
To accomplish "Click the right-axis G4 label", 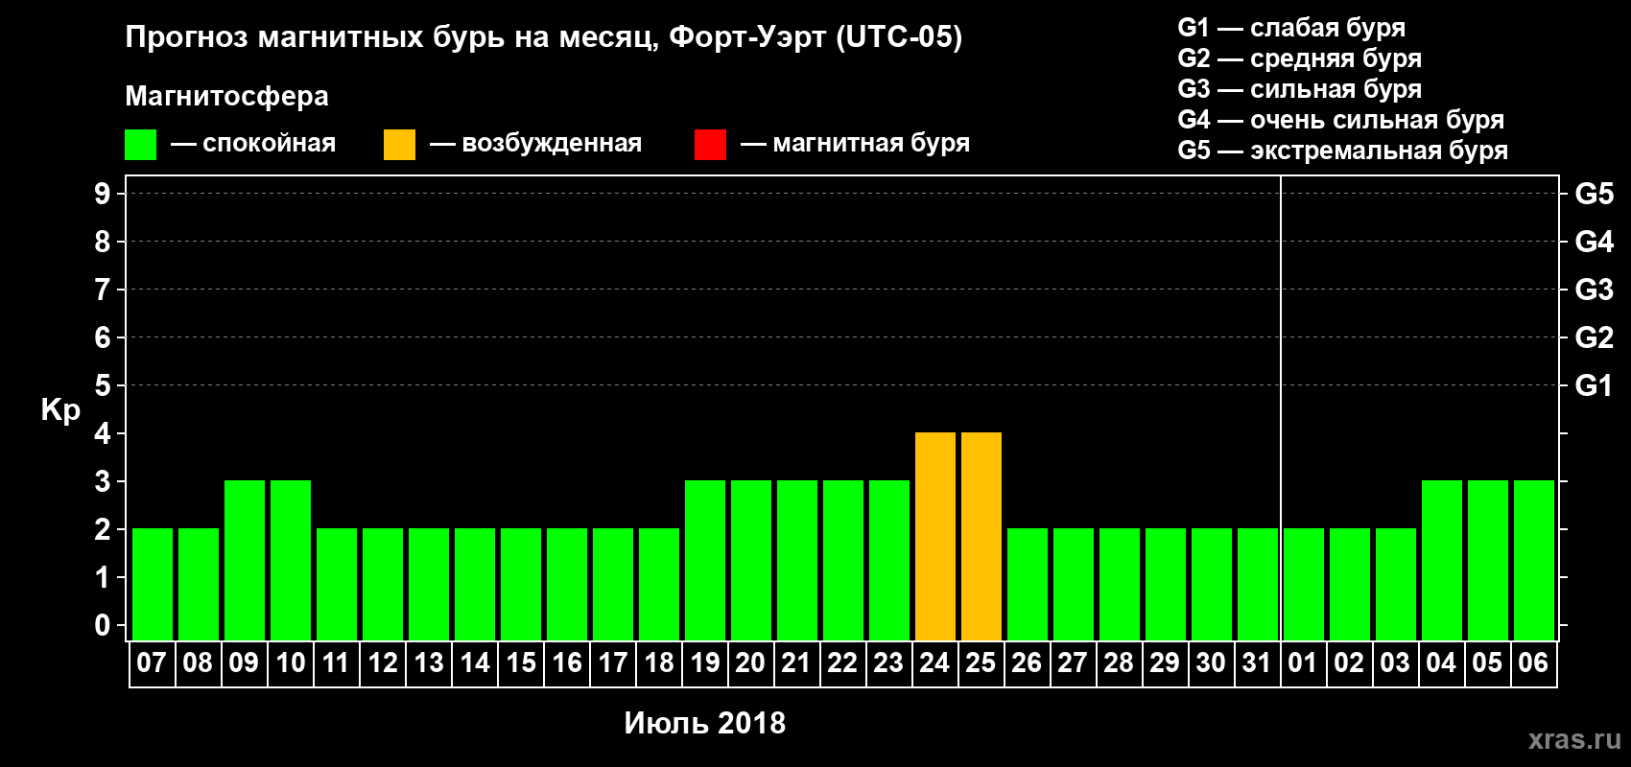I will click(x=1595, y=242).
